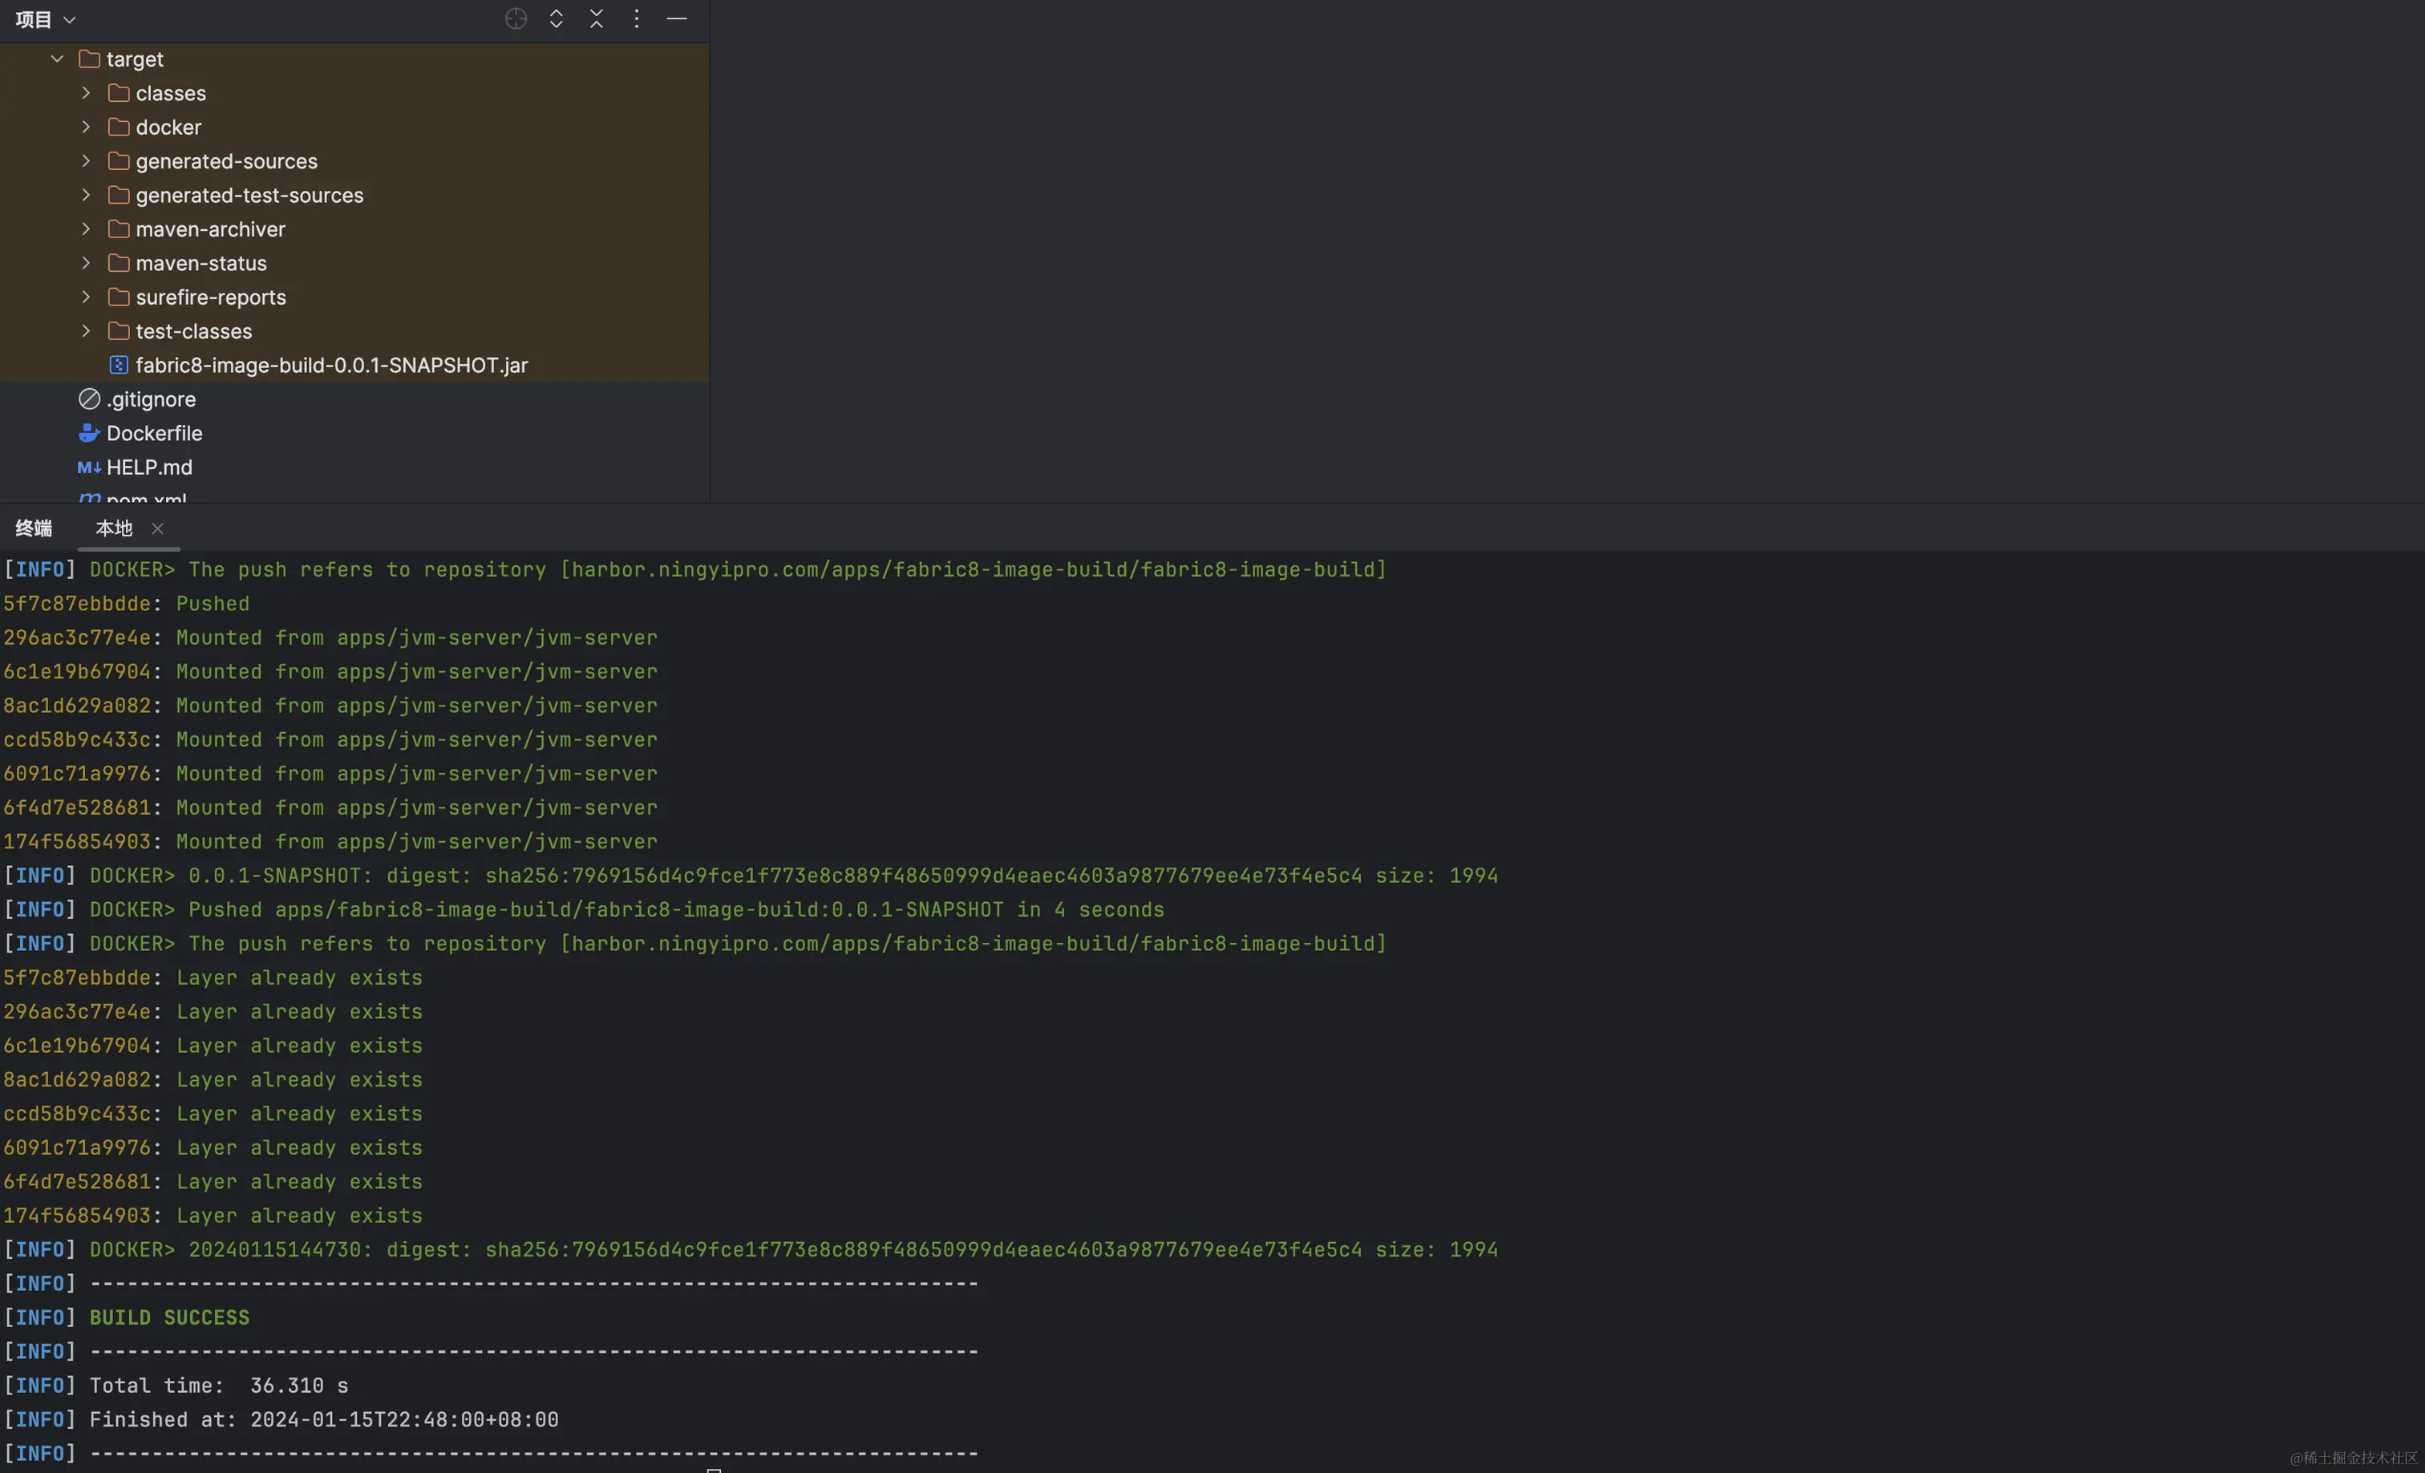The image size is (2425, 1473).
Task: Click the docker folder icon
Action: tap(119, 127)
